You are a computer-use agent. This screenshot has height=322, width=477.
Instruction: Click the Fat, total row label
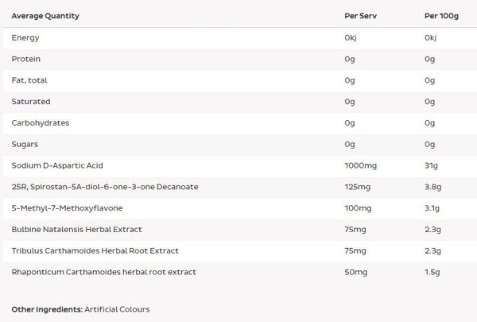(30, 80)
